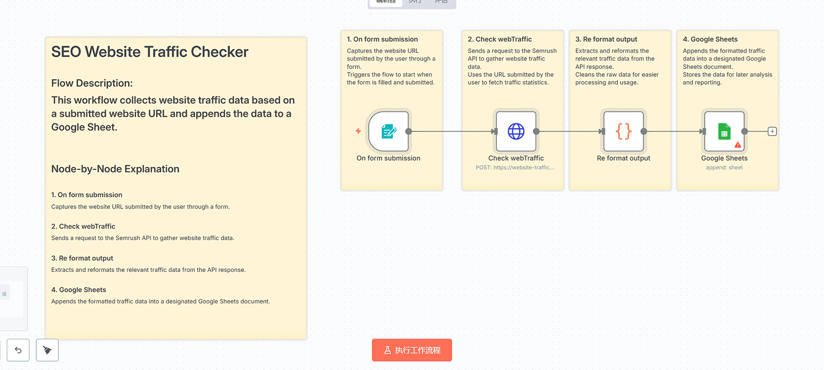
Task: Click the Check webTraffic node output connector
Action: coord(536,131)
